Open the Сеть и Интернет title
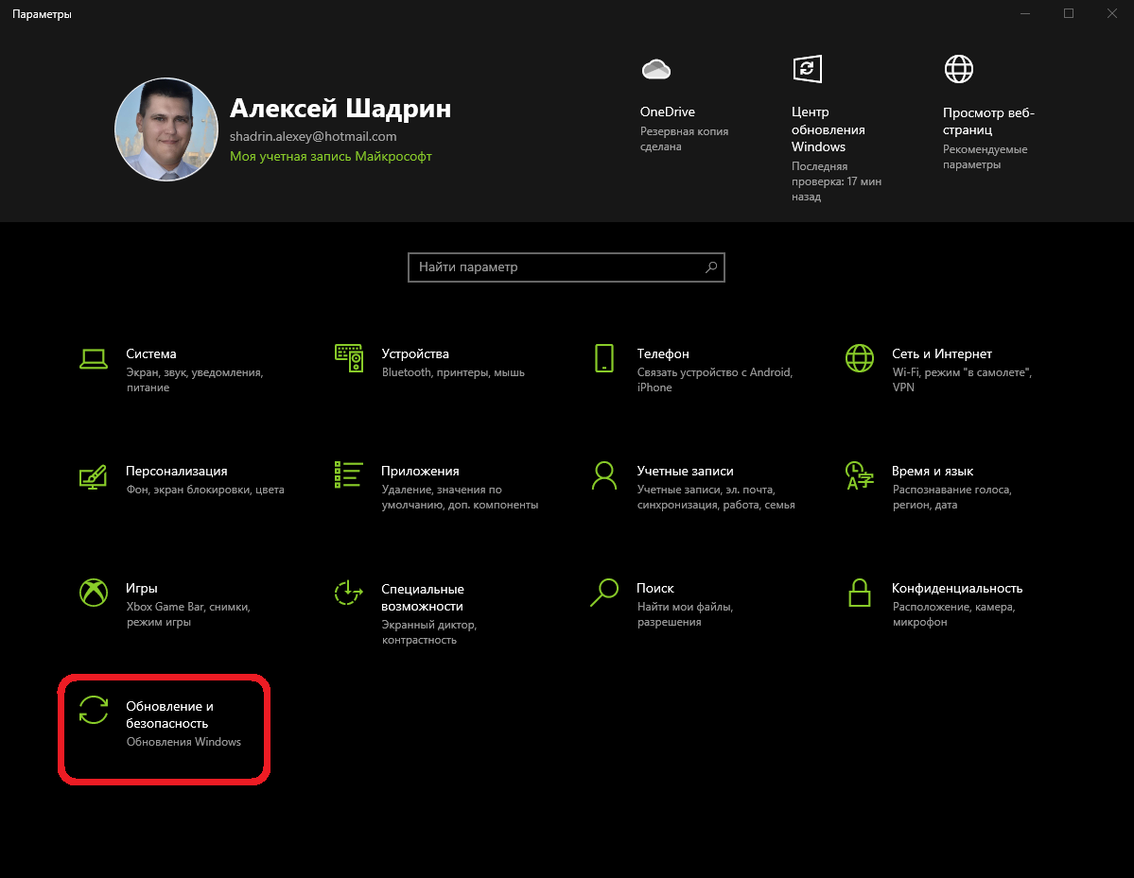1134x878 pixels. point(942,353)
